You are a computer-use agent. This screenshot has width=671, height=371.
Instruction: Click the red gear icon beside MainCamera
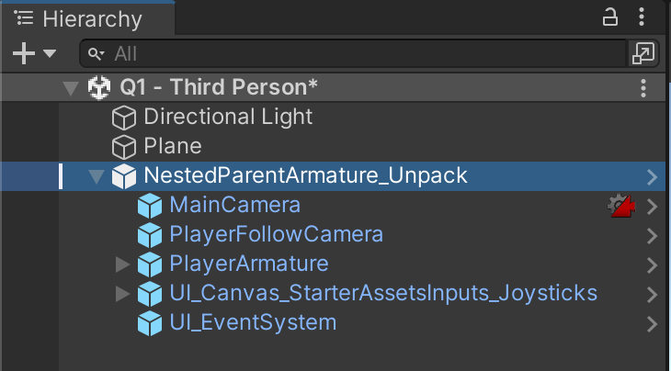[622, 206]
